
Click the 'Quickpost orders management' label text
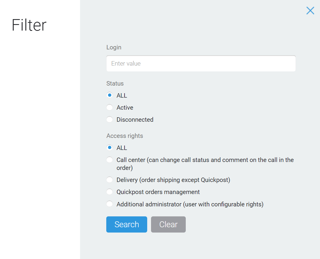coord(158,192)
